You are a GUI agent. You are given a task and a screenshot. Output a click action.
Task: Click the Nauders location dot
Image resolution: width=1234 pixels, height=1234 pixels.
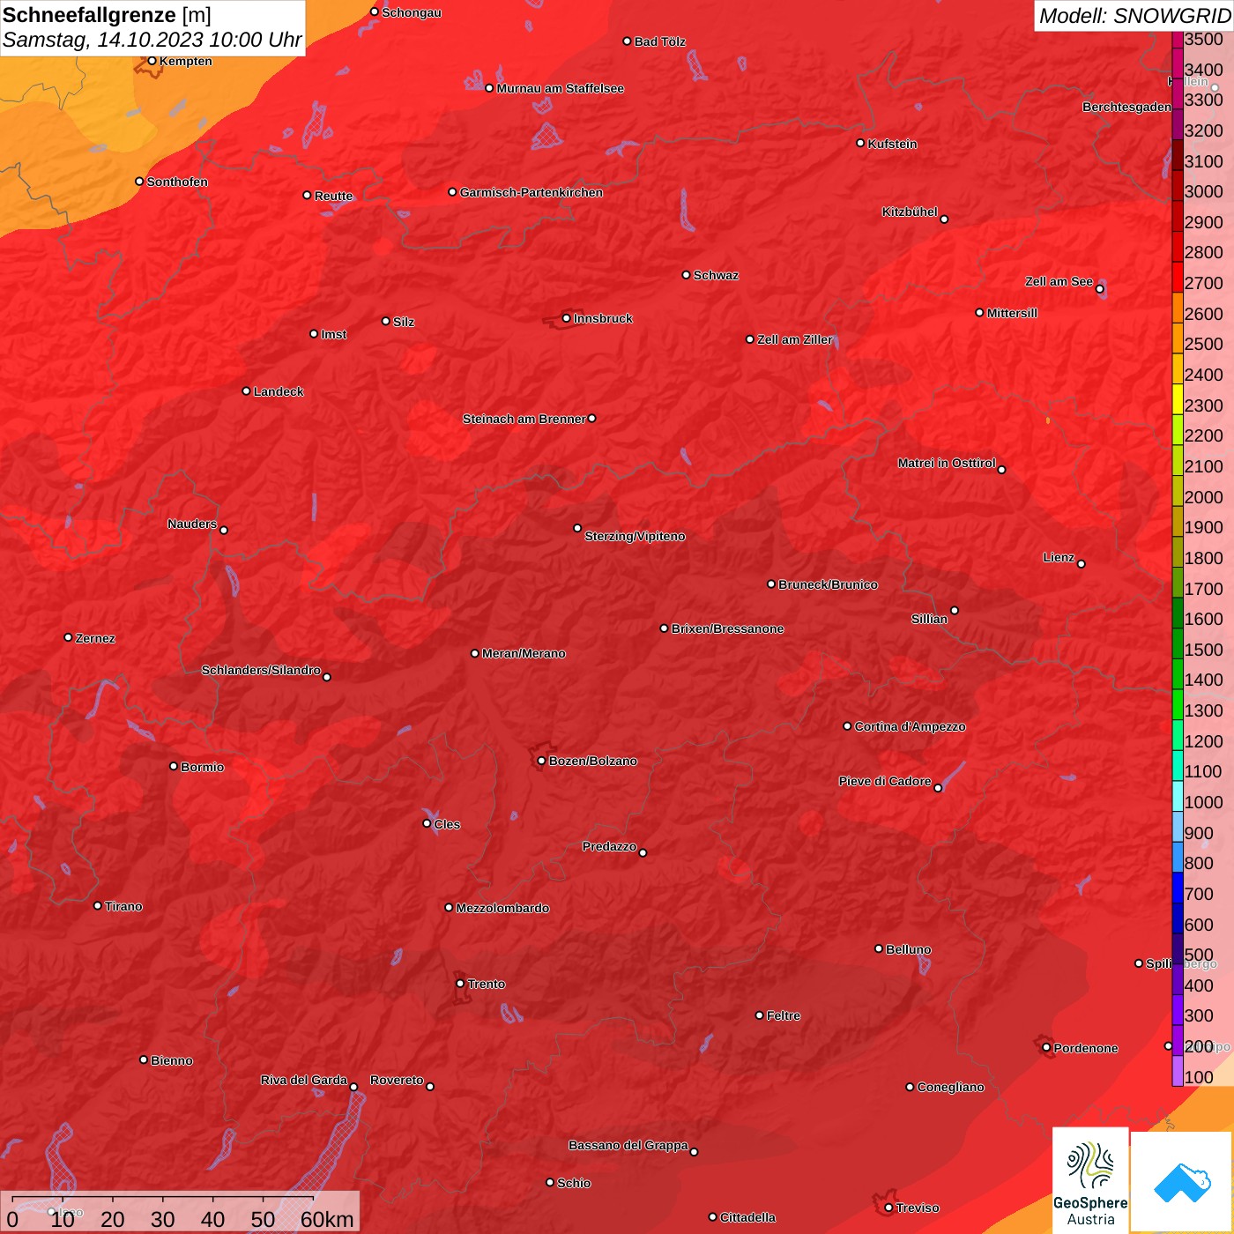click(x=224, y=530)
